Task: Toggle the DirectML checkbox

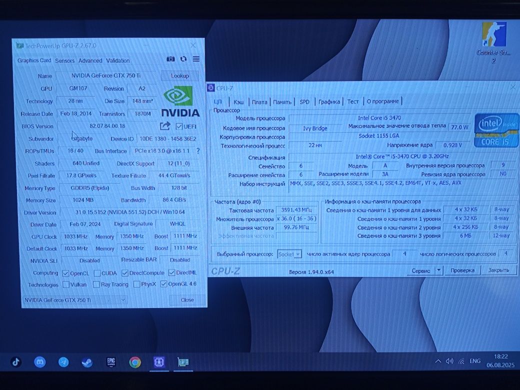Action: [x=172, y=272]
